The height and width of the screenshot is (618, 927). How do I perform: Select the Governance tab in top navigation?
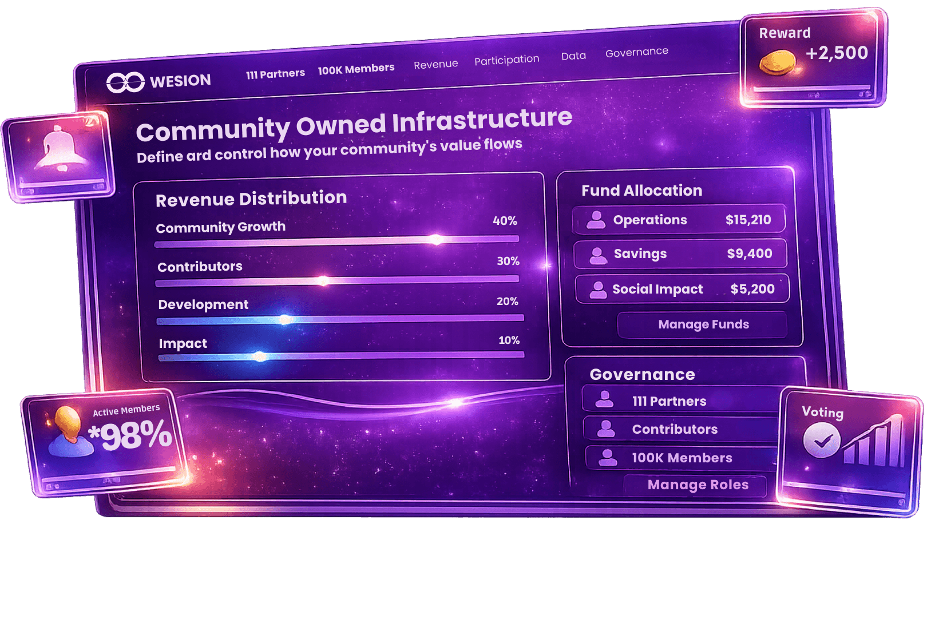click(x=636, y=53)
